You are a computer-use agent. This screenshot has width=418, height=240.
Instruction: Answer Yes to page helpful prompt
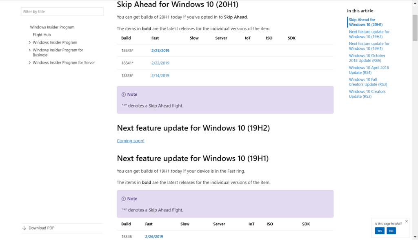click(380, 231)
